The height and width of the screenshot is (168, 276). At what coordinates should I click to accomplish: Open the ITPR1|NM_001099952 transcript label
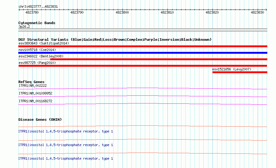tap(36, 93)
